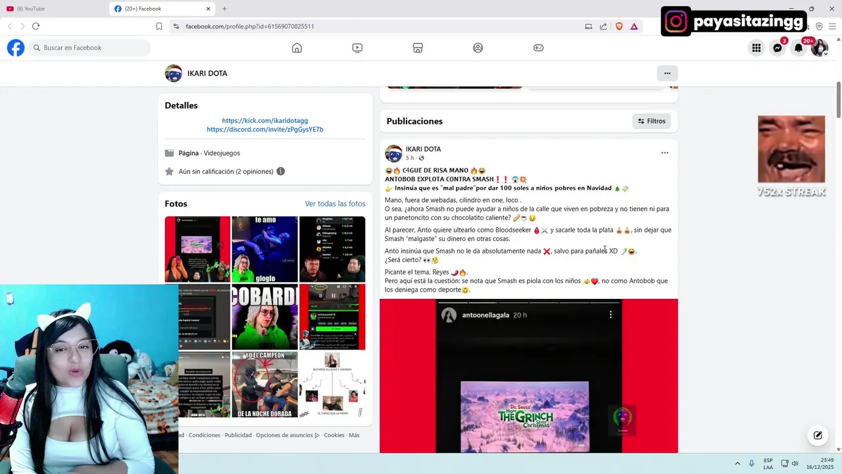
Task: Open the Filtros button for posts
Action: point(651,121)
